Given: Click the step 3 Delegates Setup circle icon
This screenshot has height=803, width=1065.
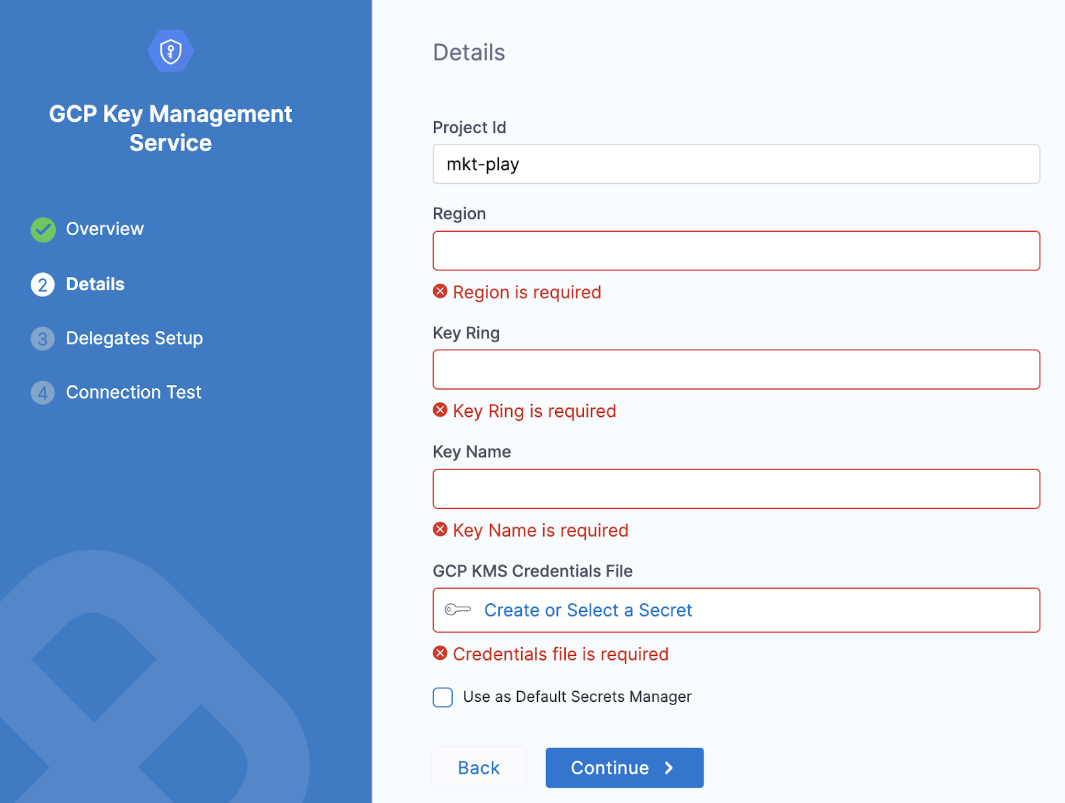Looking at the screenshot, I should [x=42, y=339].
